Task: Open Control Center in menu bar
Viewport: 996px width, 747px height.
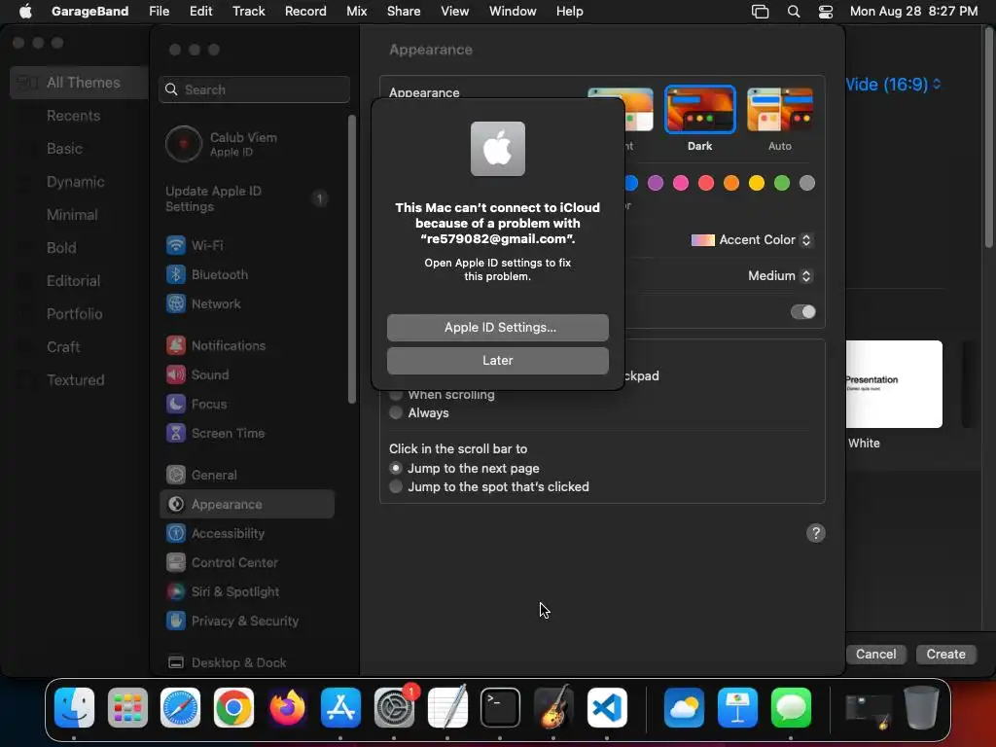Action: pos(825,12)
